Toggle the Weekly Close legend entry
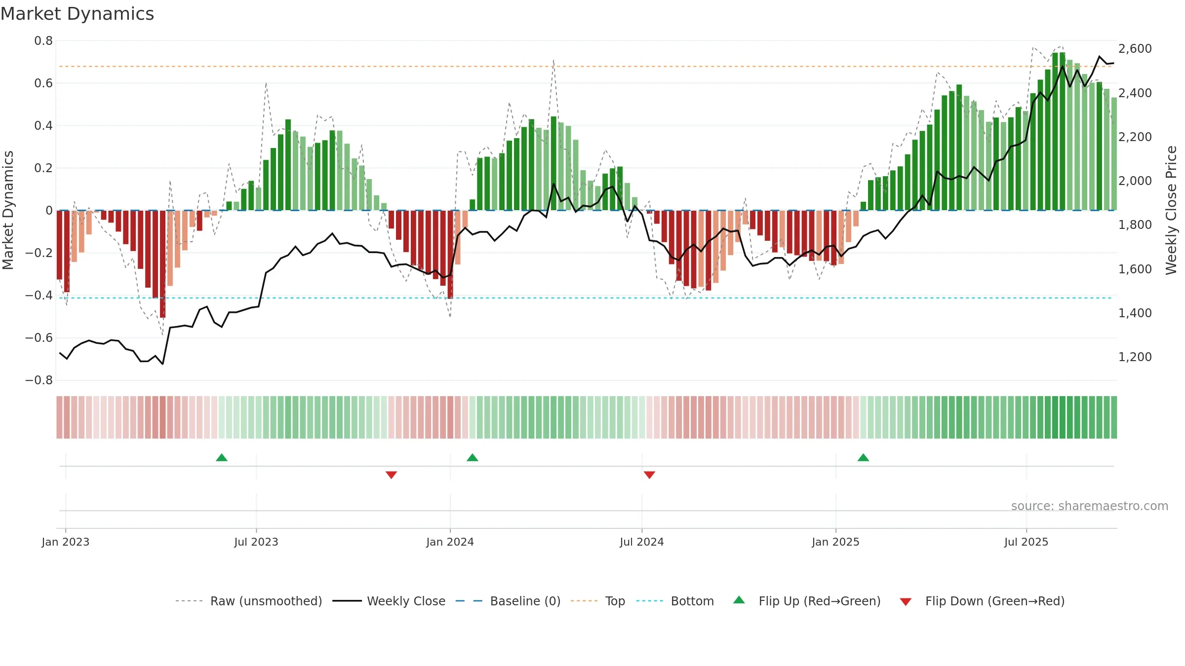Viewport: 1185px width, 666px height. (389, 601)
